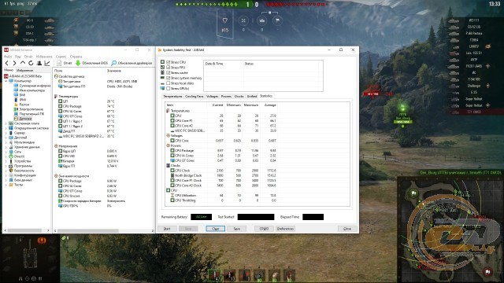Open the Файл menu in AIDA64
504x283 pixels.
(8, 57)
